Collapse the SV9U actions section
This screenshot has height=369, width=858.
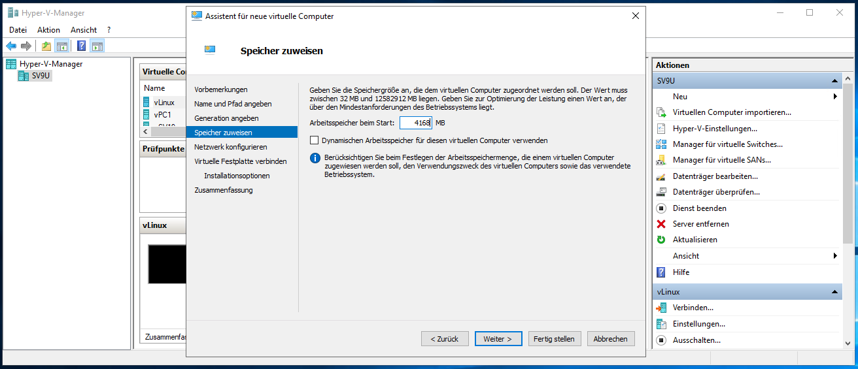835,81
